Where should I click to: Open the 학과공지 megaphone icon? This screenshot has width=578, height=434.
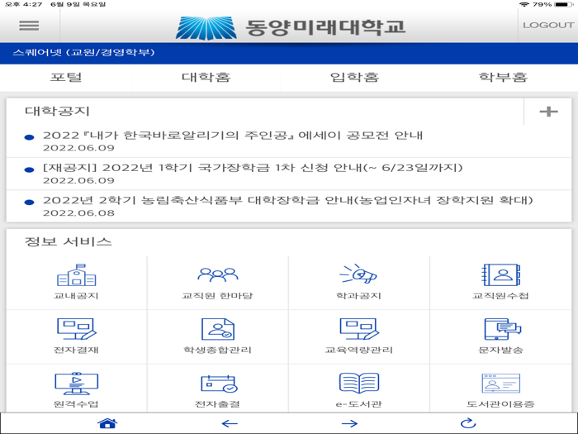pos(358,274)
